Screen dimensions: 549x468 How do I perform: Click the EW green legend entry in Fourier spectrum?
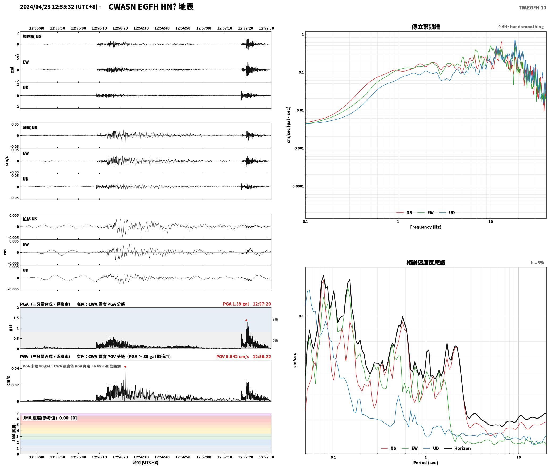pos(425,213)
